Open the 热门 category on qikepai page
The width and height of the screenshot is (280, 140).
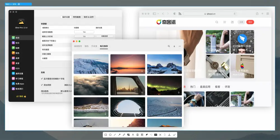193,87
